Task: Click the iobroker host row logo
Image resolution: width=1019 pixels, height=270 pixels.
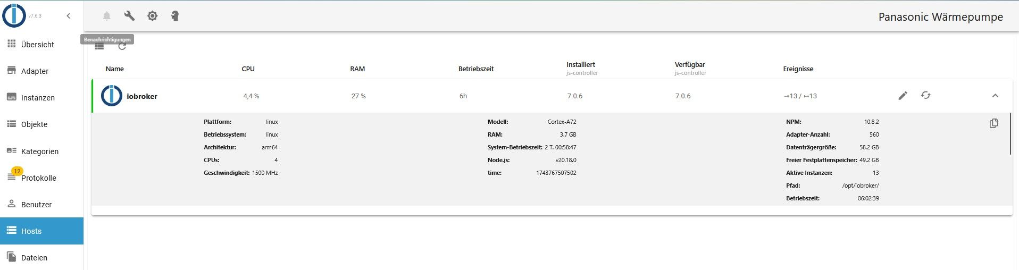Action: click(112, 96)
